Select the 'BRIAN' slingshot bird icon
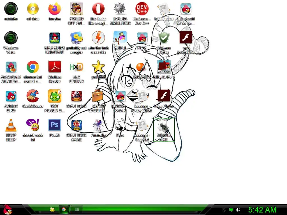The image size is (287, 215). click(120, 38)
